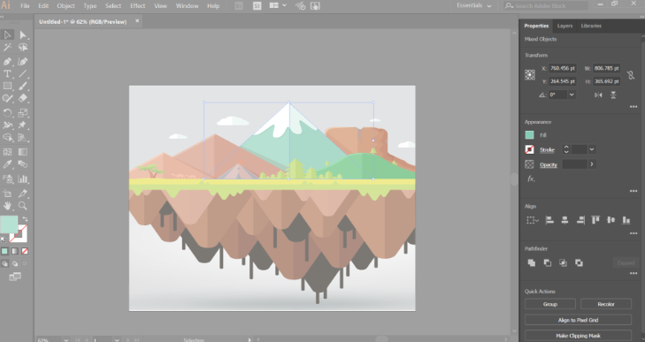Image resolution: width=645 pixels, height=342 pixels.
Task: Select the Curvature tool
Action: tap(23, 61)
